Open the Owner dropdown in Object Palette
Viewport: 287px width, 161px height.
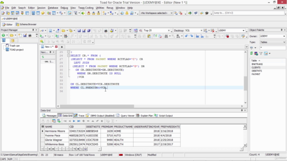pyautogui.click(x=284, y=36)
